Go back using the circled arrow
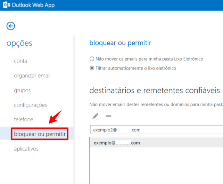The image size is (223, 184). 11,26
